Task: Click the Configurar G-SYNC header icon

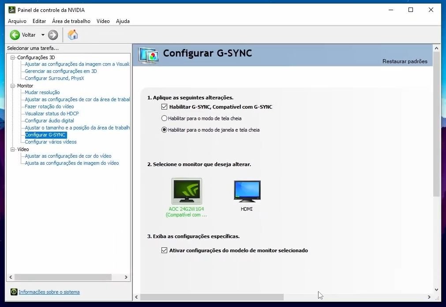Action: coord(148,55)
